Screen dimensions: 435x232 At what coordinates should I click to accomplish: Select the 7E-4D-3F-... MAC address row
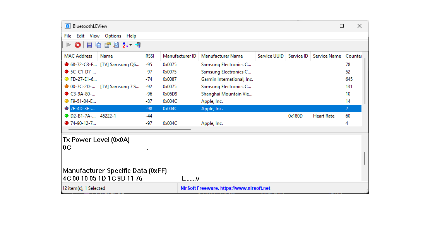(x=82, y=109)
